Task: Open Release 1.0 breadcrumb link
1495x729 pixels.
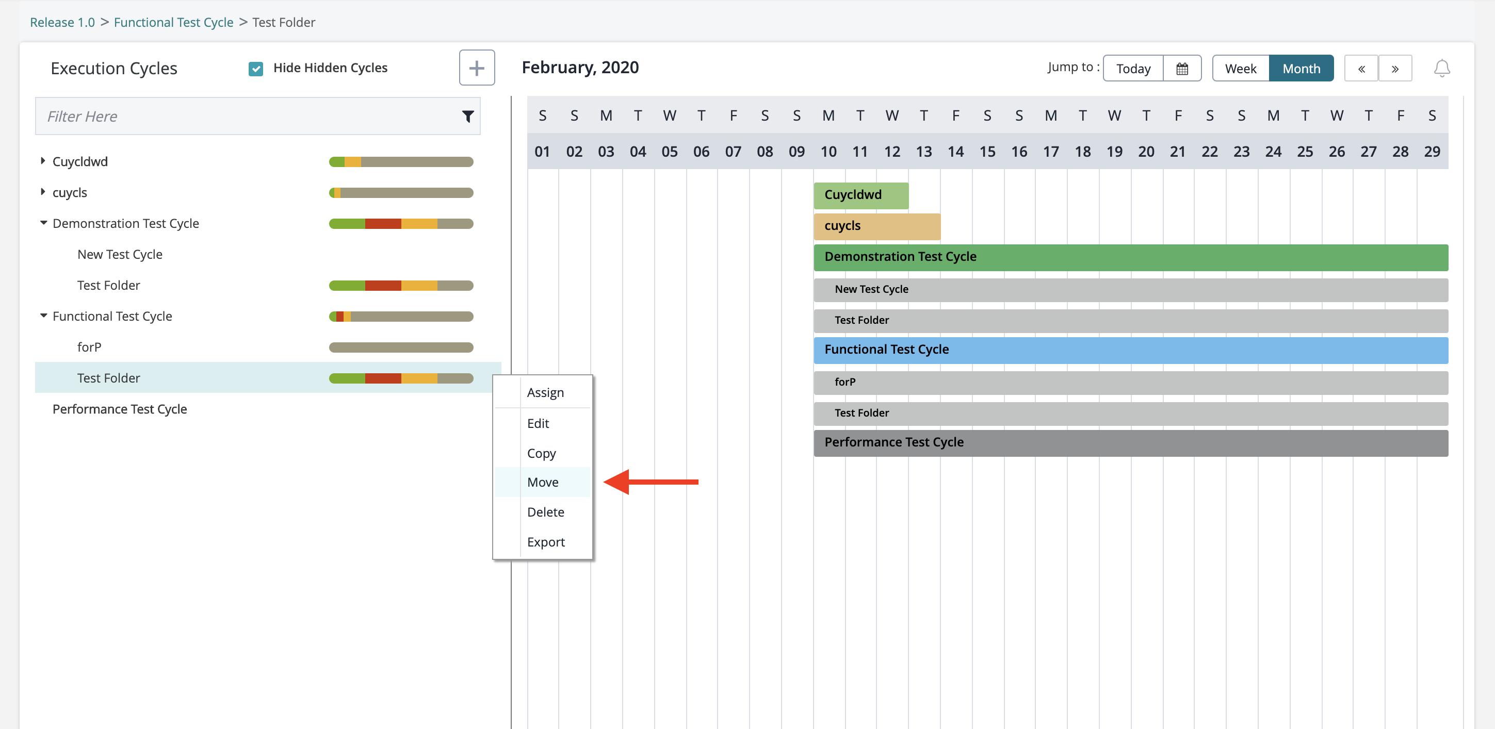Action: (x=62, y=22)
